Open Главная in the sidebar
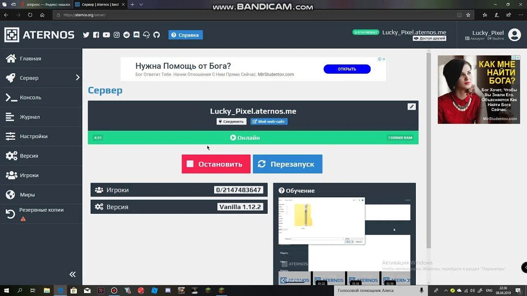Viewport: 527px width, 296px height. (41, 58)
